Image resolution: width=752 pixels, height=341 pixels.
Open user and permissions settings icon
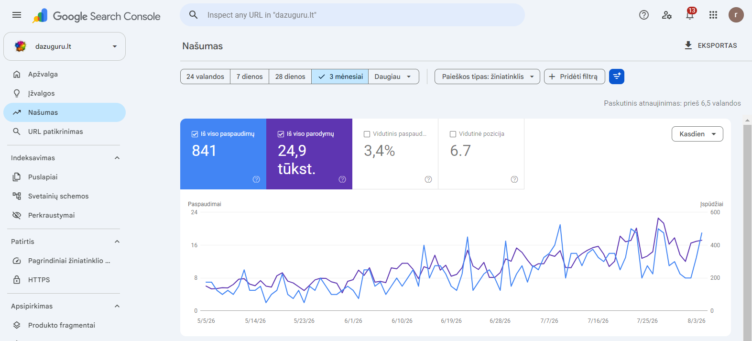coord(667,15)
